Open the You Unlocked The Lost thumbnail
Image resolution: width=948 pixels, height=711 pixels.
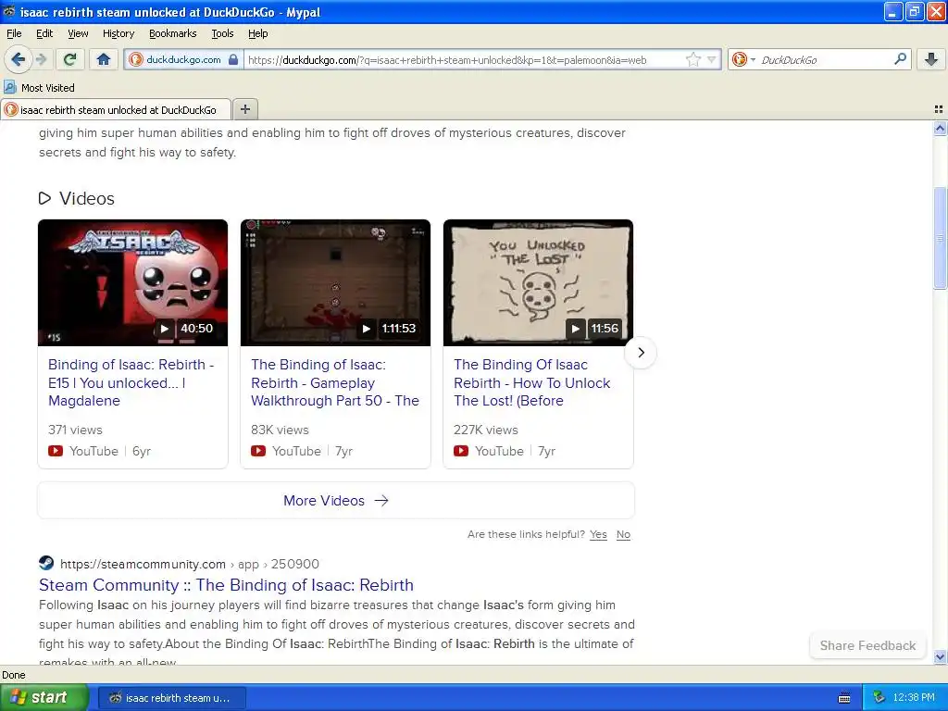[538, 283]
